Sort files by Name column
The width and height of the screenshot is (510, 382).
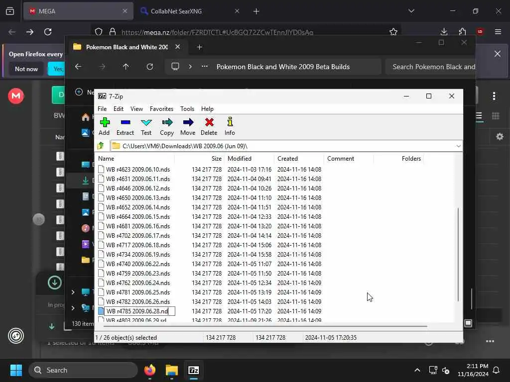(135, 159)
